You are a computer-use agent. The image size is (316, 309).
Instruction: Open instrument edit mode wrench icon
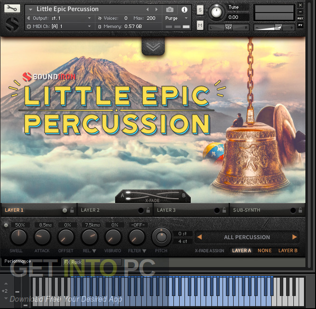(12, 9)
